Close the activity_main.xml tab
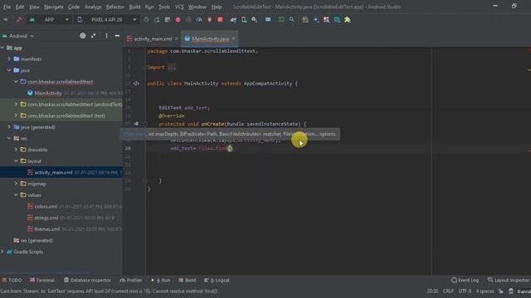 click(176, 39)
